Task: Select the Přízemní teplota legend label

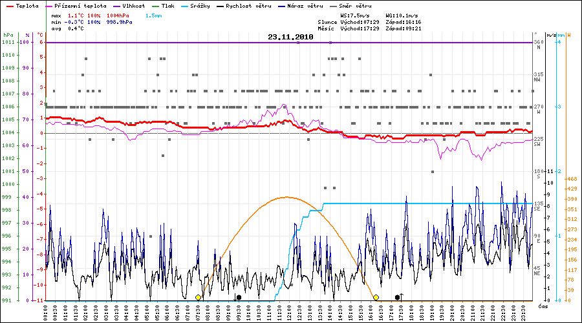Action: [x=80, y=6]
